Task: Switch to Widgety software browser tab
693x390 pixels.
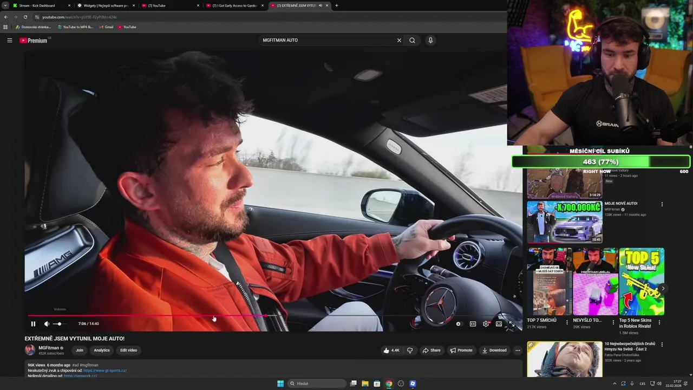Action: coord(106,5)
